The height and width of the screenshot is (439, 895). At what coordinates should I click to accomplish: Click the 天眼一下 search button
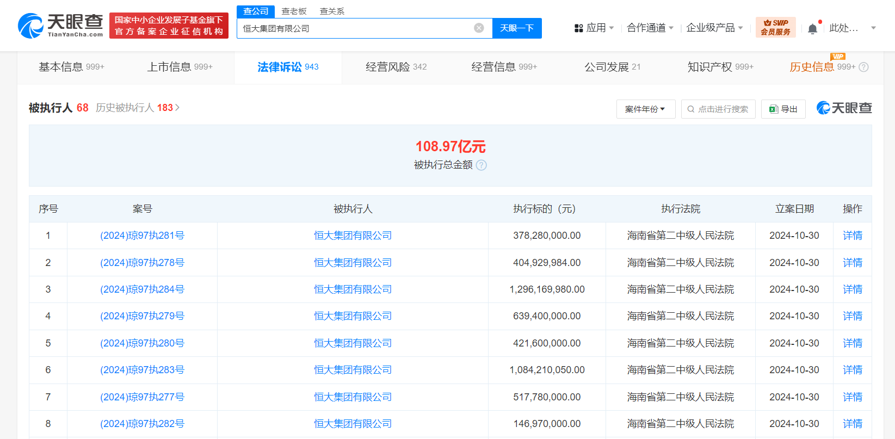pos(516,28)
